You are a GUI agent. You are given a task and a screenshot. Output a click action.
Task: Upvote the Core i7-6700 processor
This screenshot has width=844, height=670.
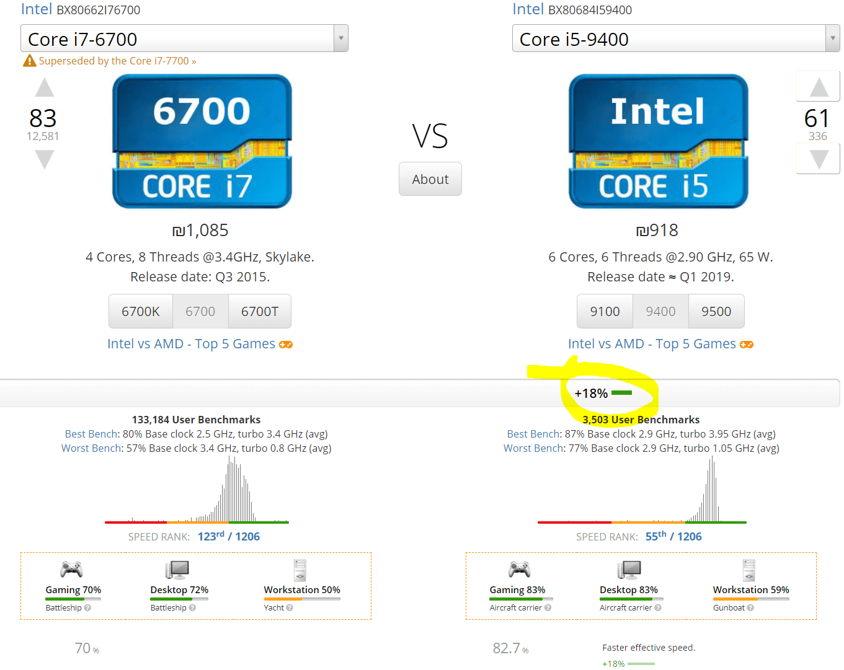(x=44, y=88)
